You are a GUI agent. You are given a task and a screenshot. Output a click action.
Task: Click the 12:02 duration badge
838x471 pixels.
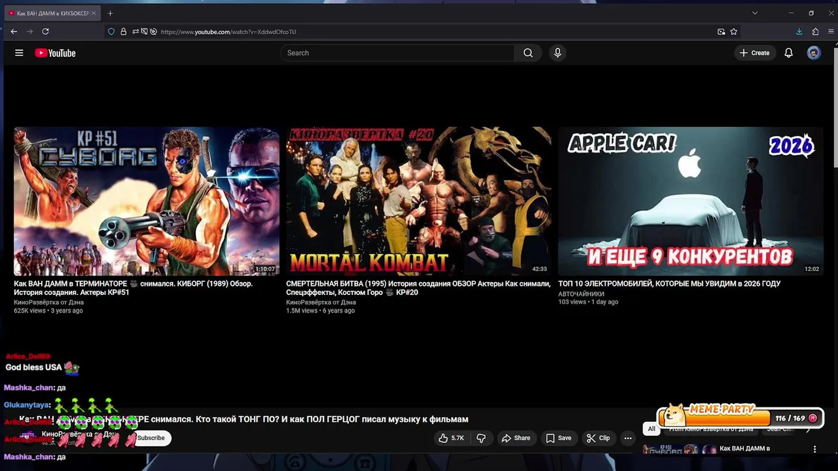click(x=812, y=269)
